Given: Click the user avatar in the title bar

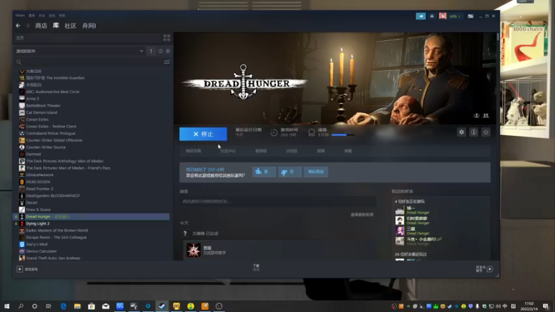Looking at the screenshot, I should 443,16.
